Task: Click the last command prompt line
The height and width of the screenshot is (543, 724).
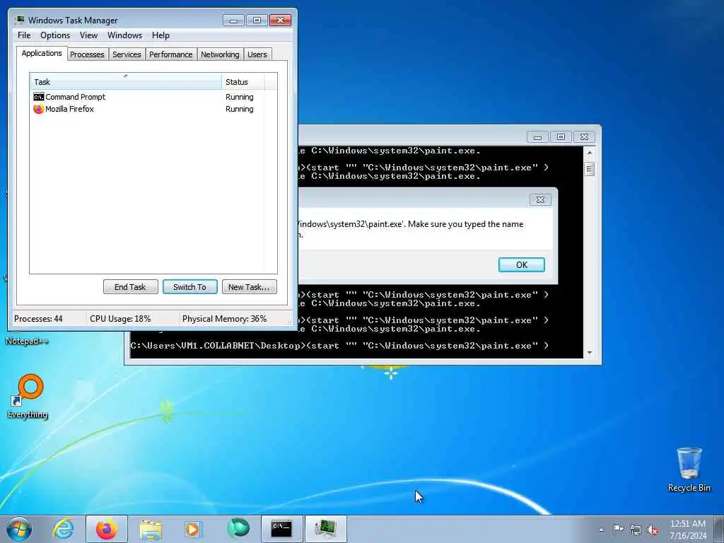Action: click(x=339, y=345)
